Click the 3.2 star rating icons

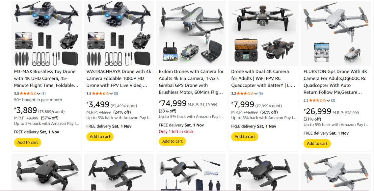coord(246,94)
